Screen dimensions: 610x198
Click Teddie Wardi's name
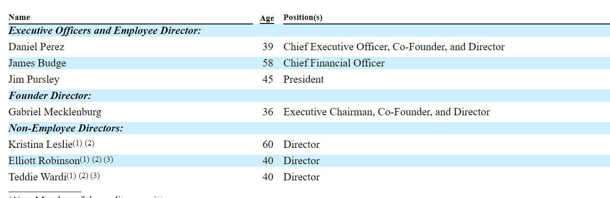tap(37, 177)
